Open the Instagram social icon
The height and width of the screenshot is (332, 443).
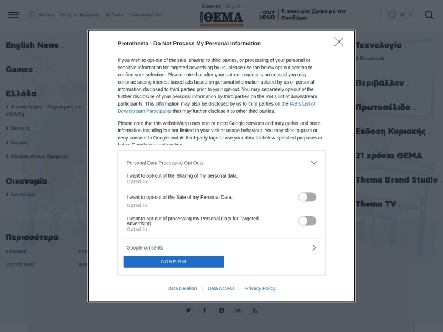(221, 310)
